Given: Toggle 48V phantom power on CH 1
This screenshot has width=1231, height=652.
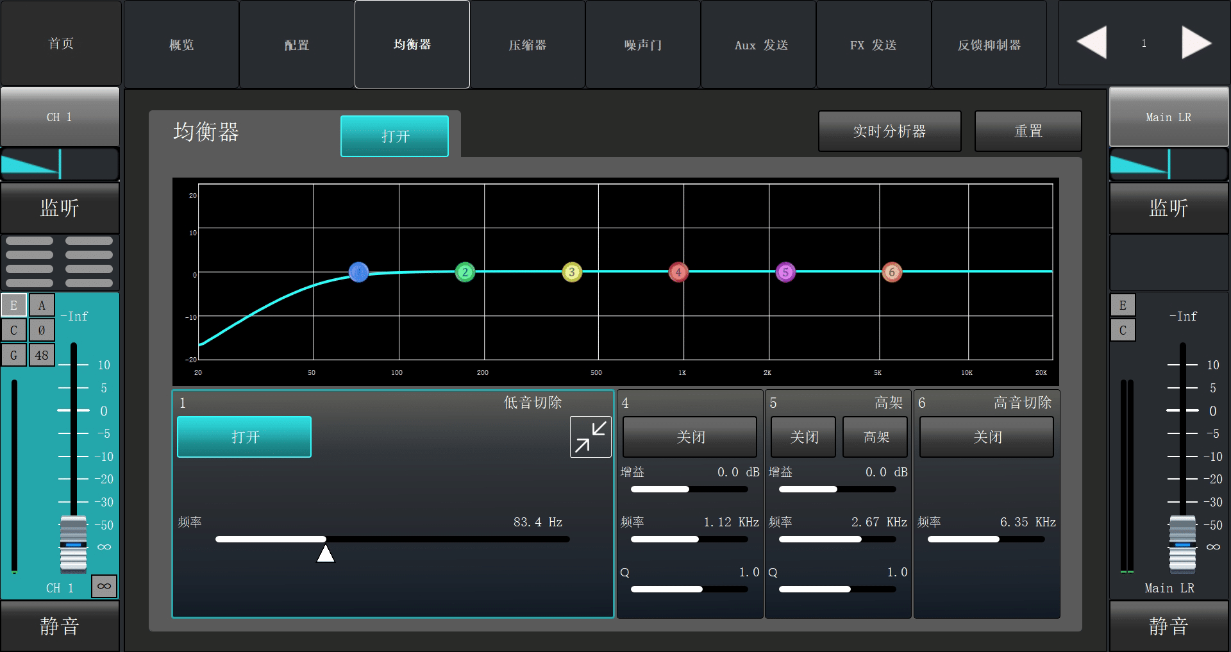Looking at the screenshot, I should (42, 355).
